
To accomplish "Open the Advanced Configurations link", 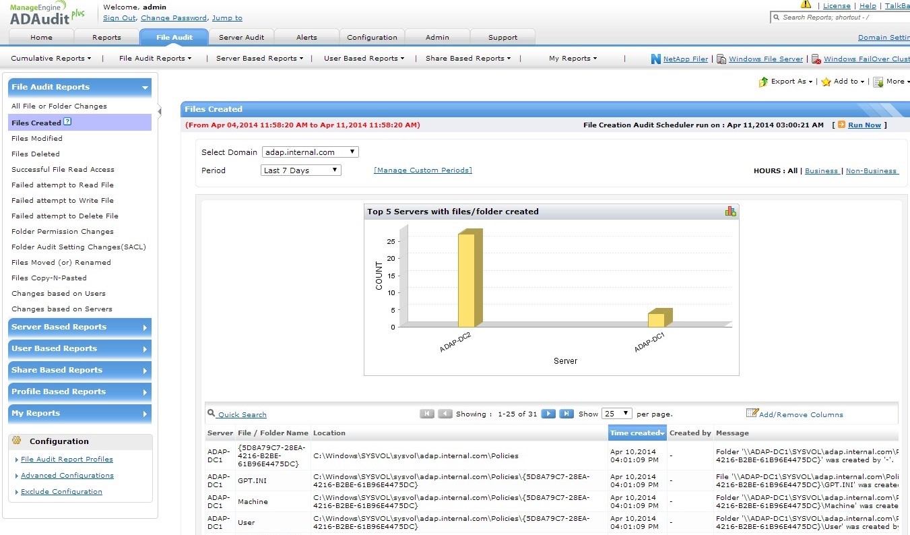I will click(x=67, y=476).
